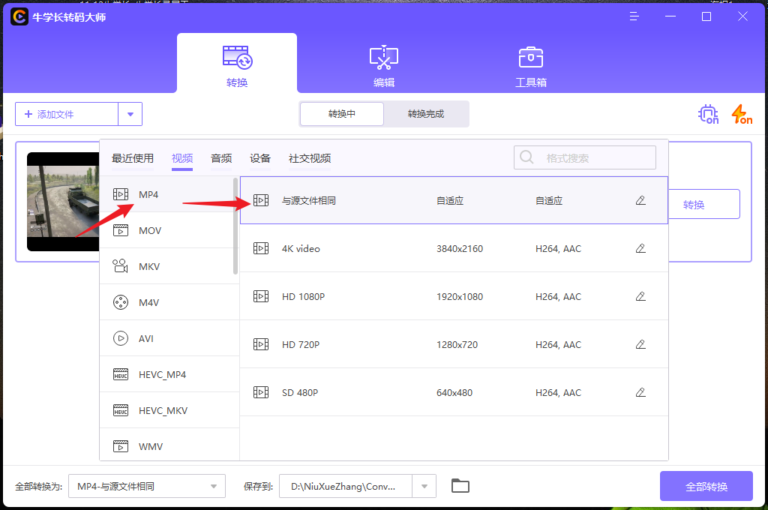
Task: Toggle hardware speed-up lightning switch
Action: pyautogui.click(x=741, y=114)
